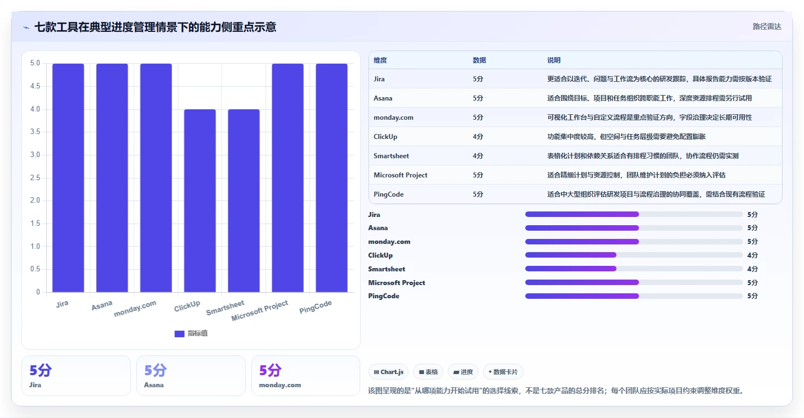Select the ClickUp cell in the table

386,137
